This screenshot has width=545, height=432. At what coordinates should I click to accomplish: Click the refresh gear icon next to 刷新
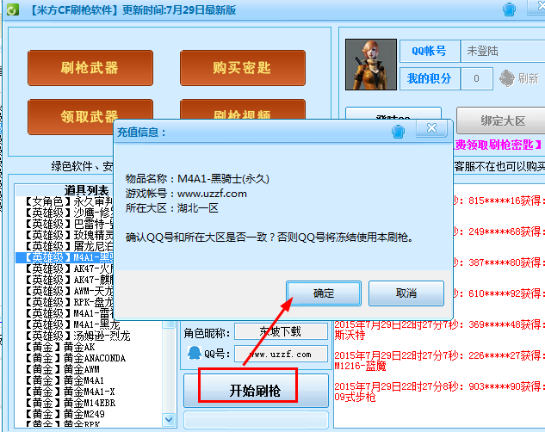(x=507, y=78)
